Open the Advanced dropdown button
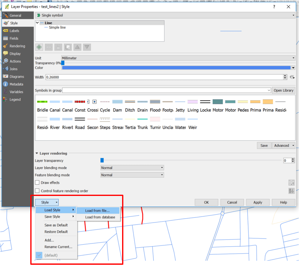The image size is (299, 265). tap(284, 145)
